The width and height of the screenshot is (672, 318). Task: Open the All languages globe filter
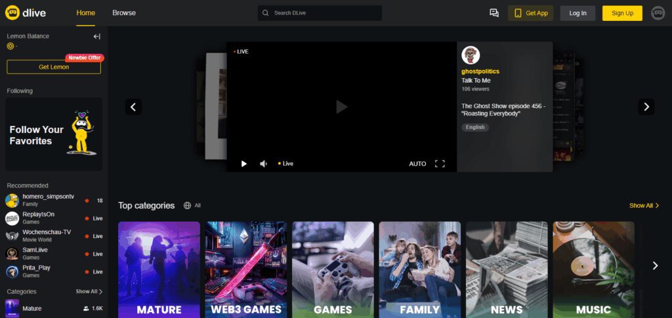(192, 205)
